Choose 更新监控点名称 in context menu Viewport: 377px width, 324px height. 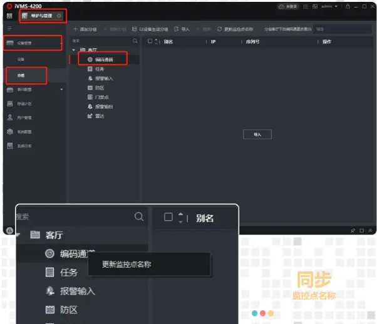(127, 265)
